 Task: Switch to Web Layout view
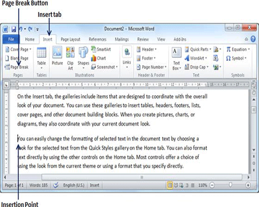pyautogui.click(x=181, y=185)
